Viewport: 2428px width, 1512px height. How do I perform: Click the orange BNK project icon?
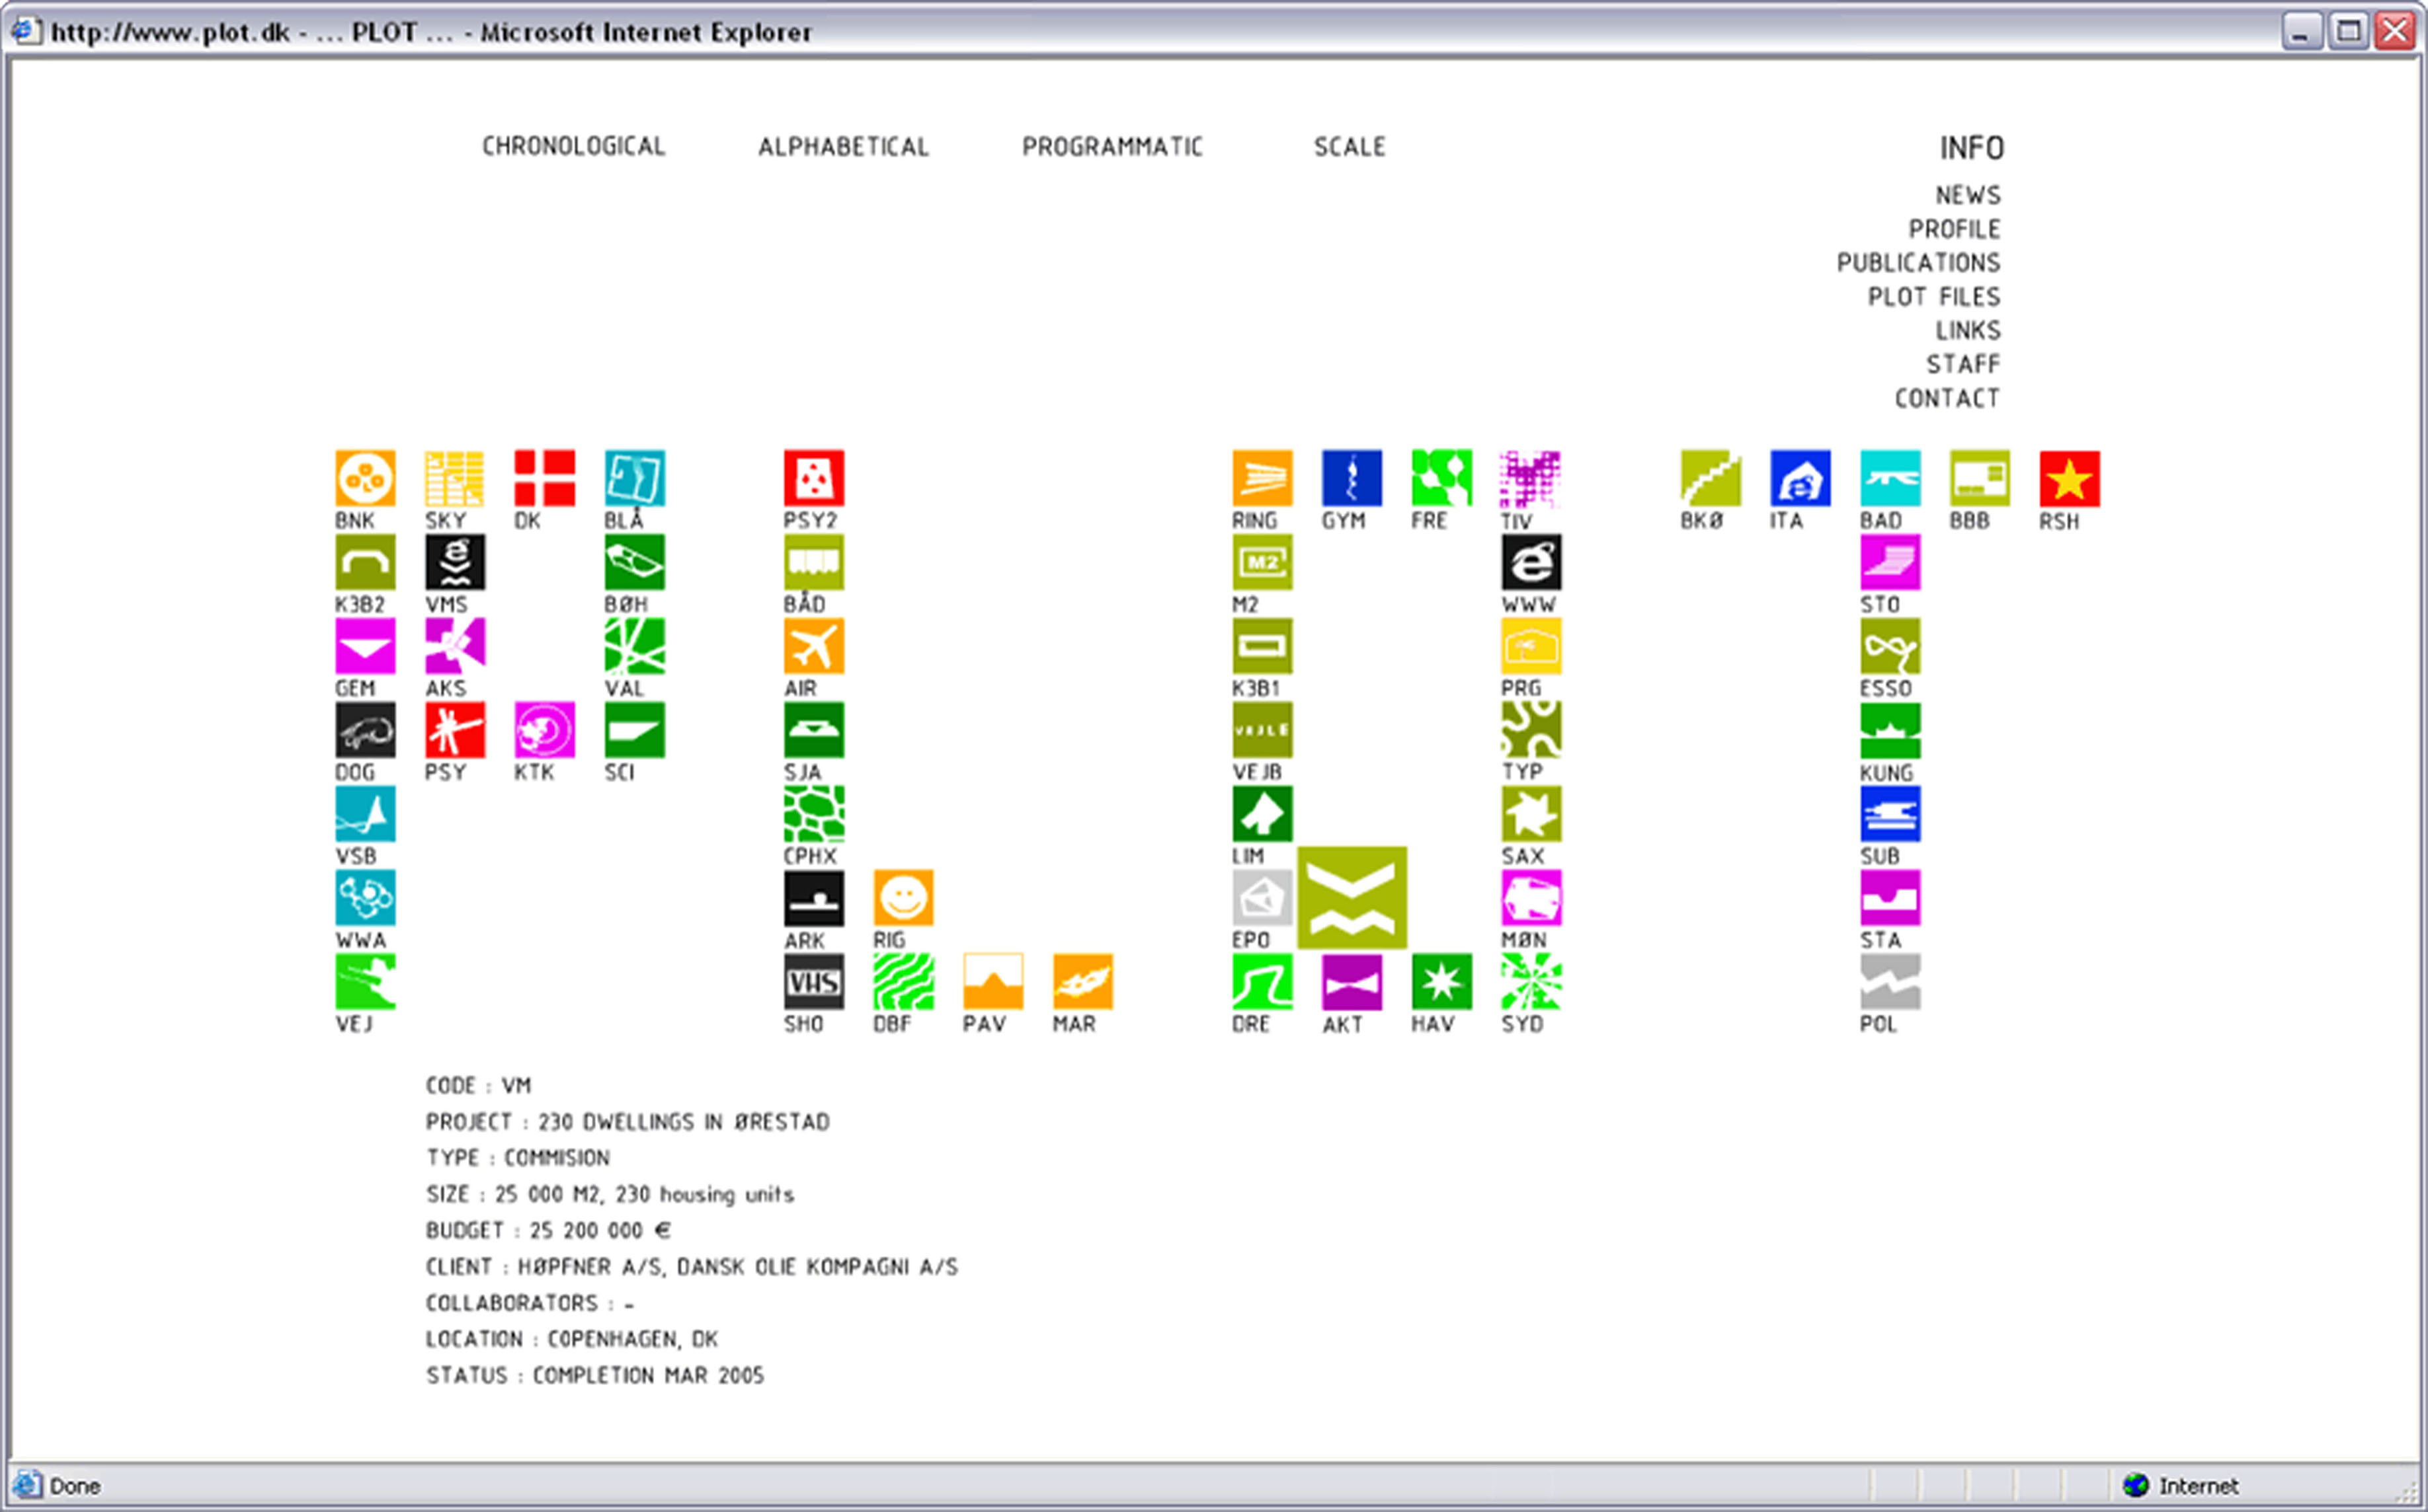coord(365,478)
